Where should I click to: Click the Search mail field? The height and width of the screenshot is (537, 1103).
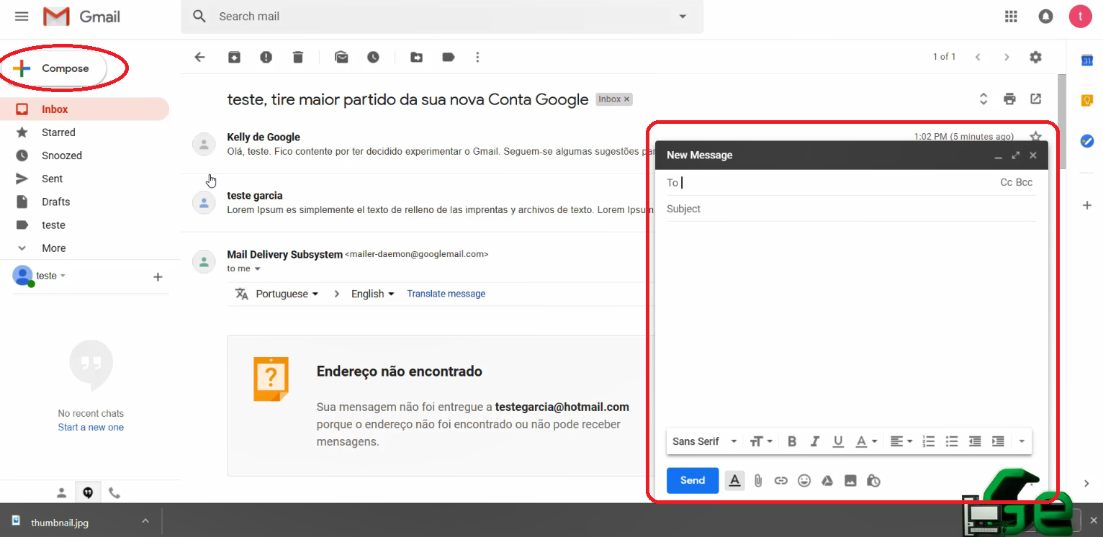point(443,16)
